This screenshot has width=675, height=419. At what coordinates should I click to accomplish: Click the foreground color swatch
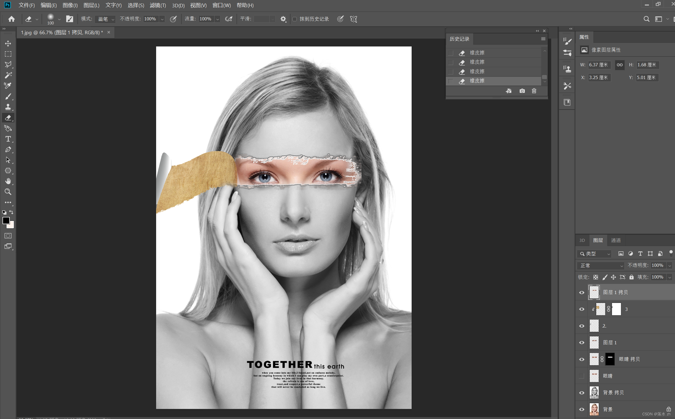point(6,220)
